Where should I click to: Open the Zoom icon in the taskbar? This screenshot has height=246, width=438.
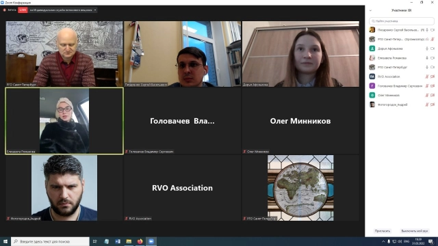click(x=151, y=241)
